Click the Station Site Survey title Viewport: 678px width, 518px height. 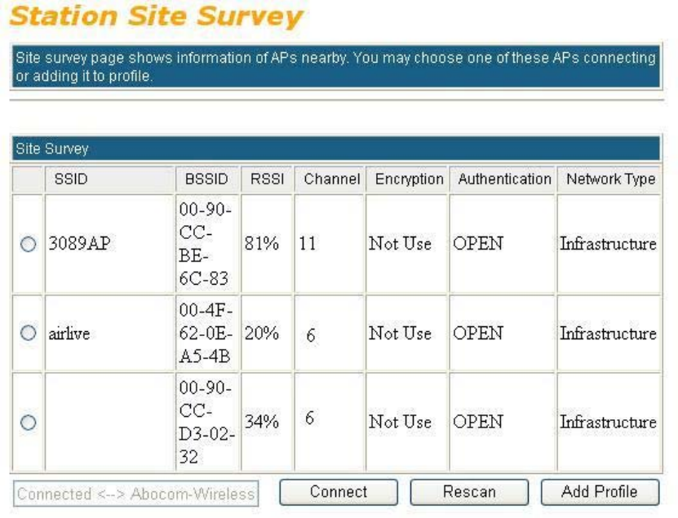pyautogui.click(x=156, y=16)
